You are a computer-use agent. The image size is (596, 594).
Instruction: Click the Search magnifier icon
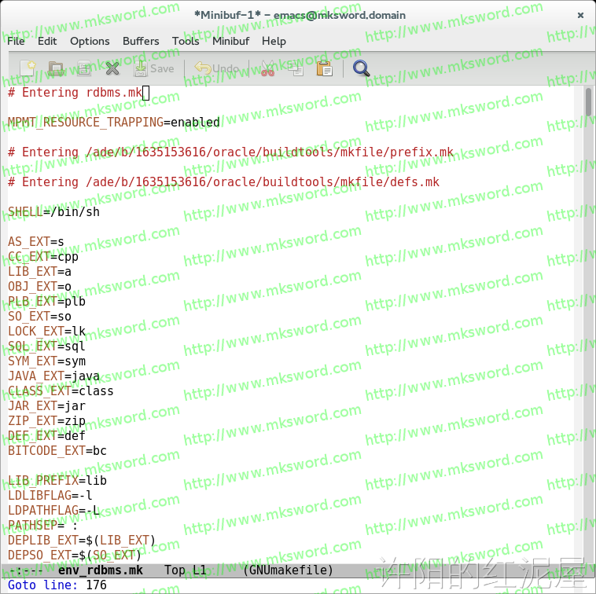pos(361,68)
